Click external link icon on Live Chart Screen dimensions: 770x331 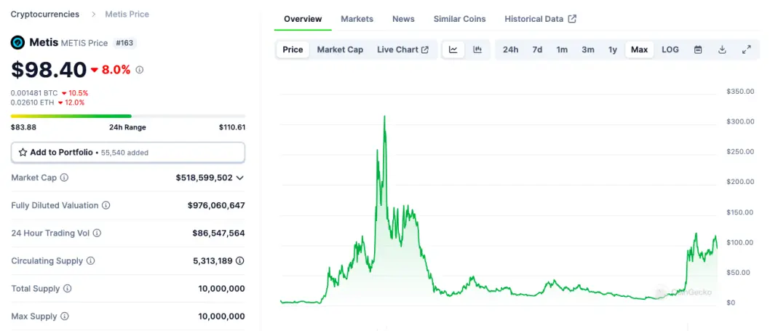click(425, 49)
